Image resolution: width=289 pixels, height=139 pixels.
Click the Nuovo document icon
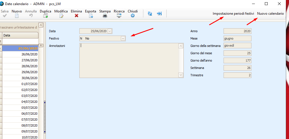17,16
